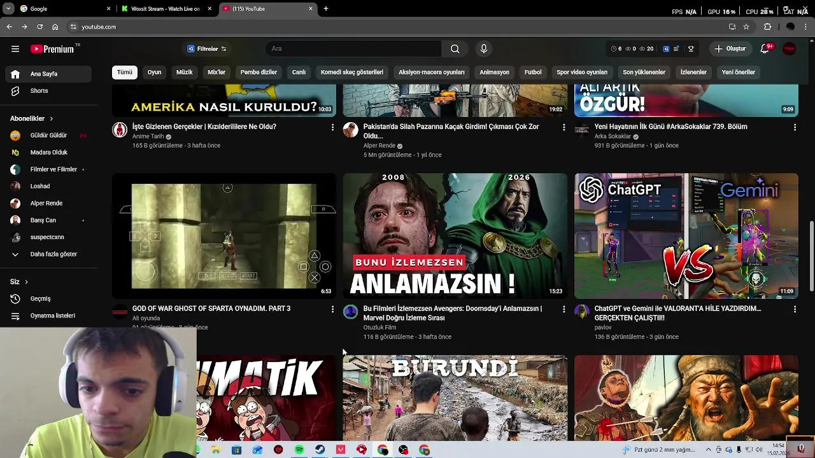Open more options for ChatGPT ve Gemini video
The image size is (815, 458).
[x=795, y=309]
